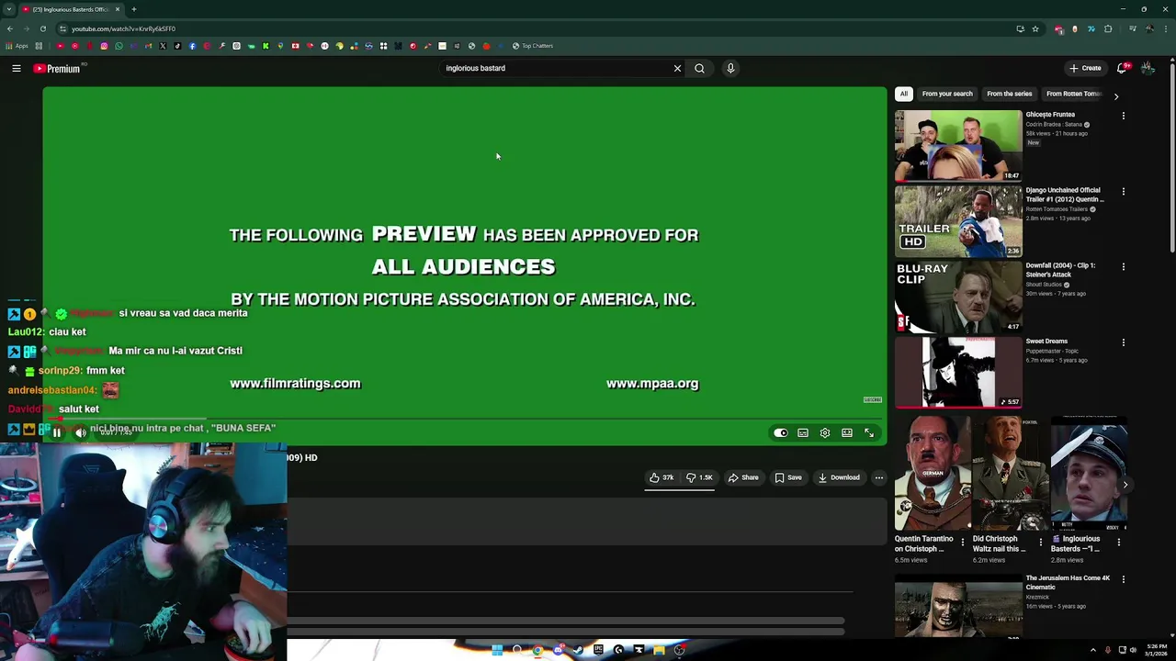Seek on the video progress bar

coord(464,420)
